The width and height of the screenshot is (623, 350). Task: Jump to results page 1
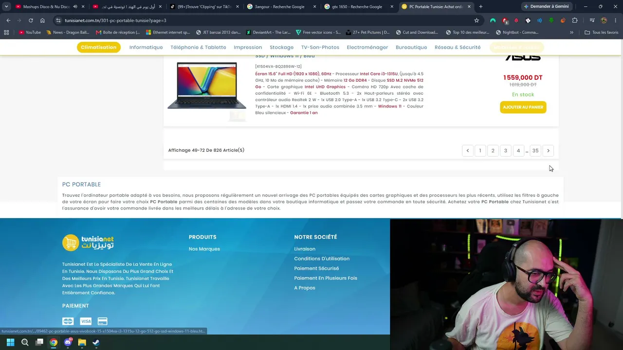point(480,151)
